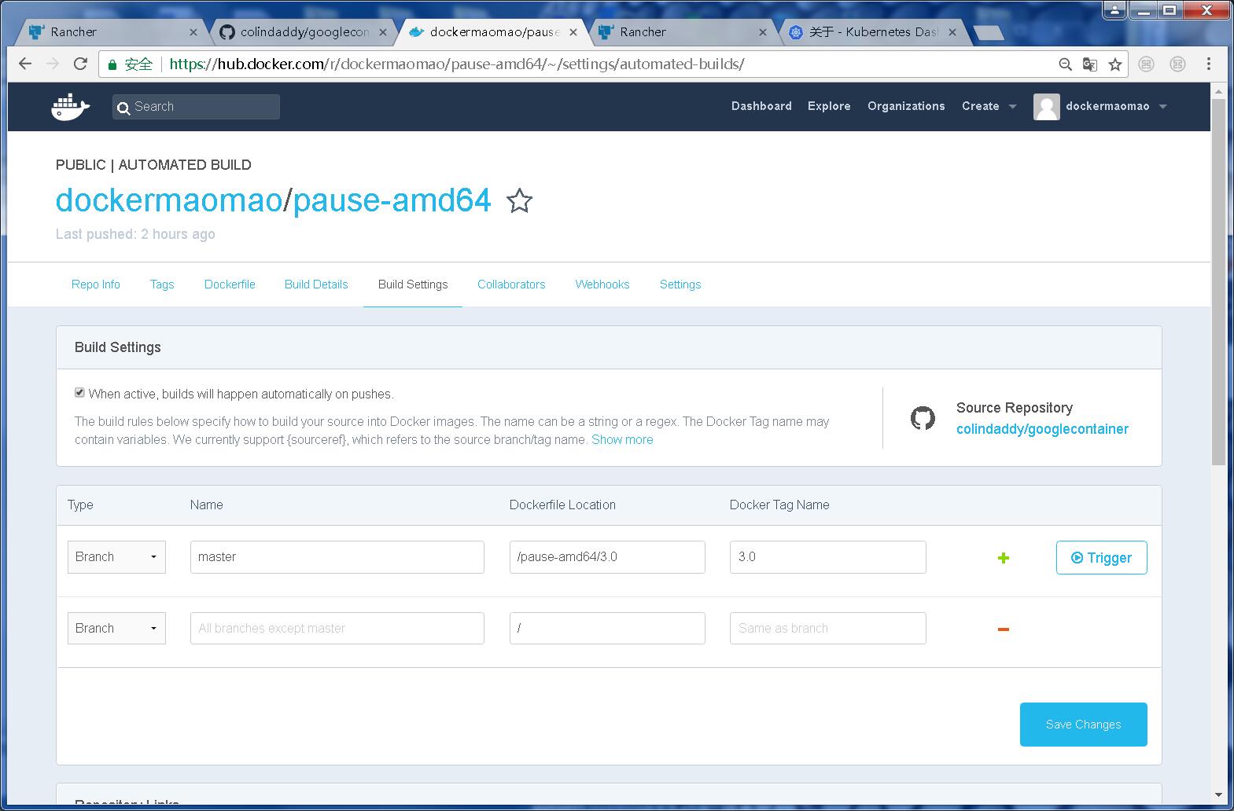Go back with browser back arrow
Viewport: 1234px width, 811px height.
pyautogui.click(x=25, y=64)
